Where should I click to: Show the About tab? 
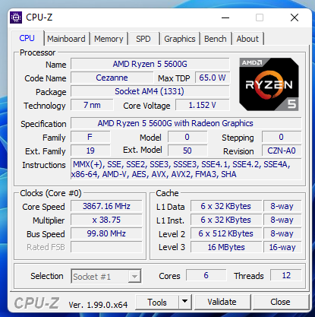(x=247, y=39)
